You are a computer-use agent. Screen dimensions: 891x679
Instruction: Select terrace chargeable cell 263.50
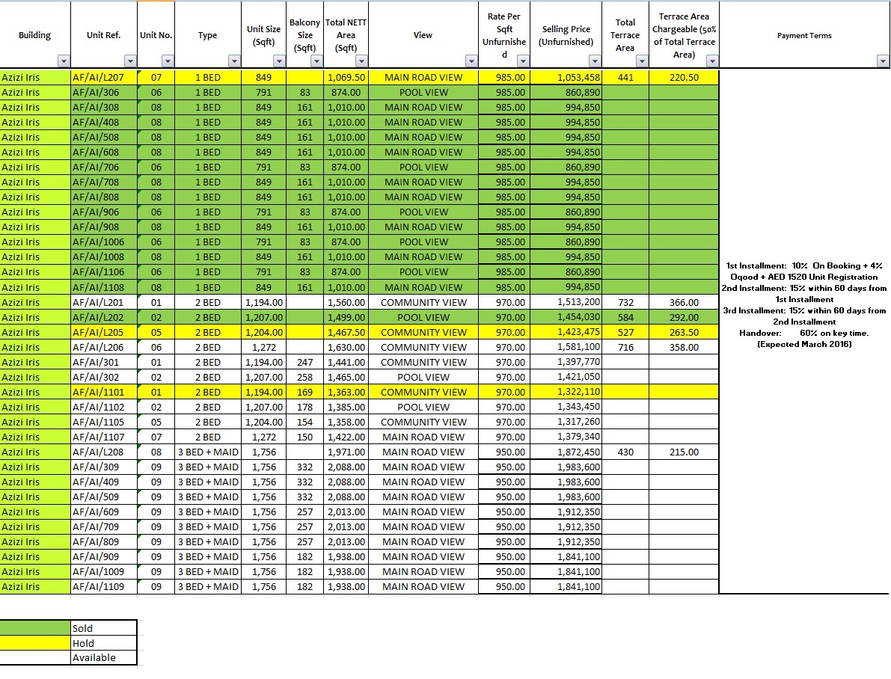point(685,332)
